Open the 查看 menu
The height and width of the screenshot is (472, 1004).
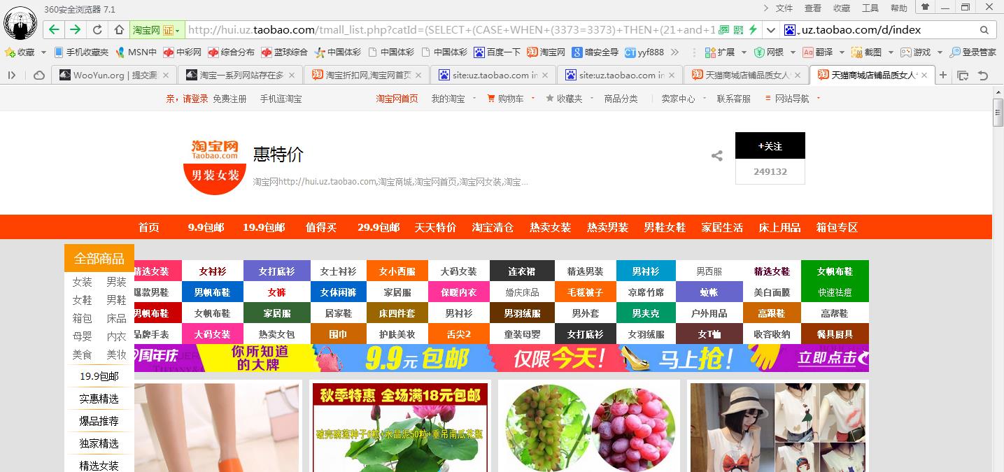point(813,8)
